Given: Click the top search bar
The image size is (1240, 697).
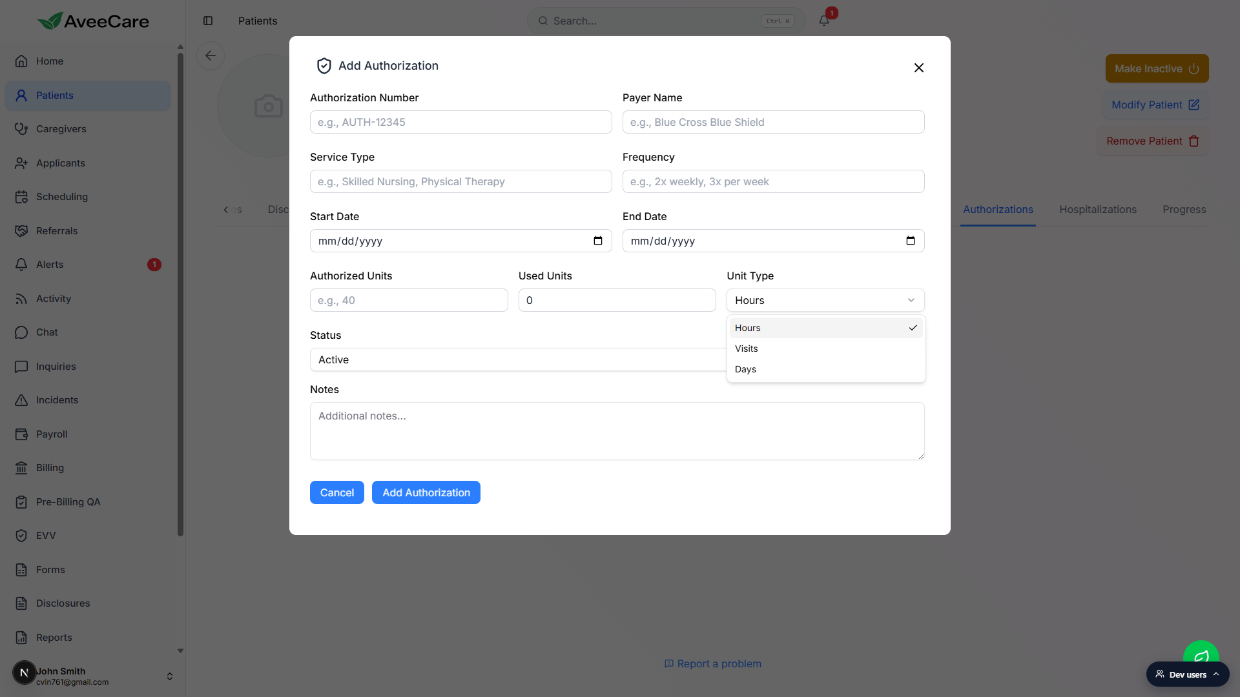Looking at the screenshot, I should [x=666, y=21].
